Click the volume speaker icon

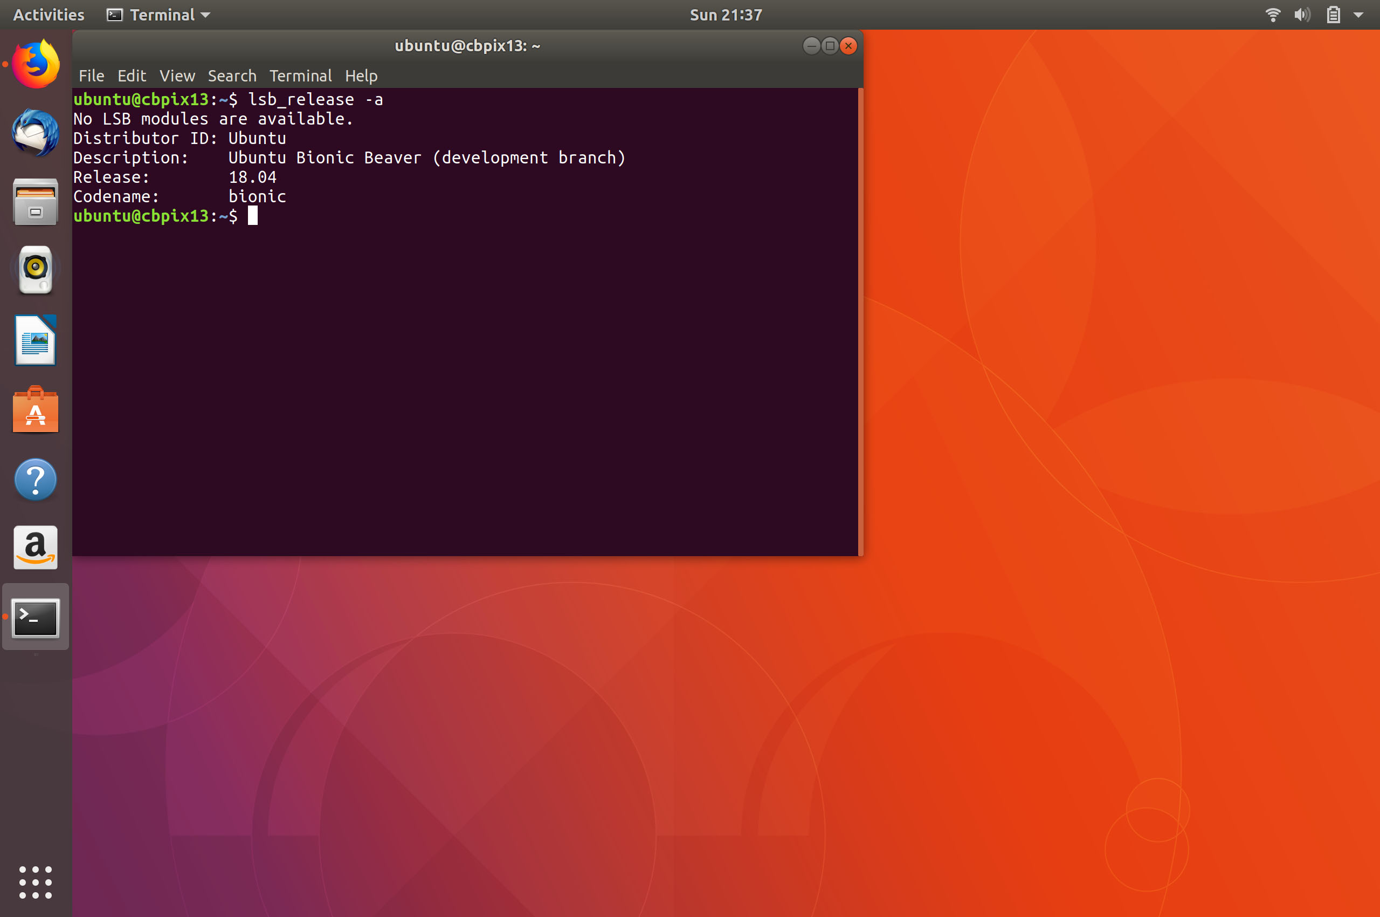1302,15
